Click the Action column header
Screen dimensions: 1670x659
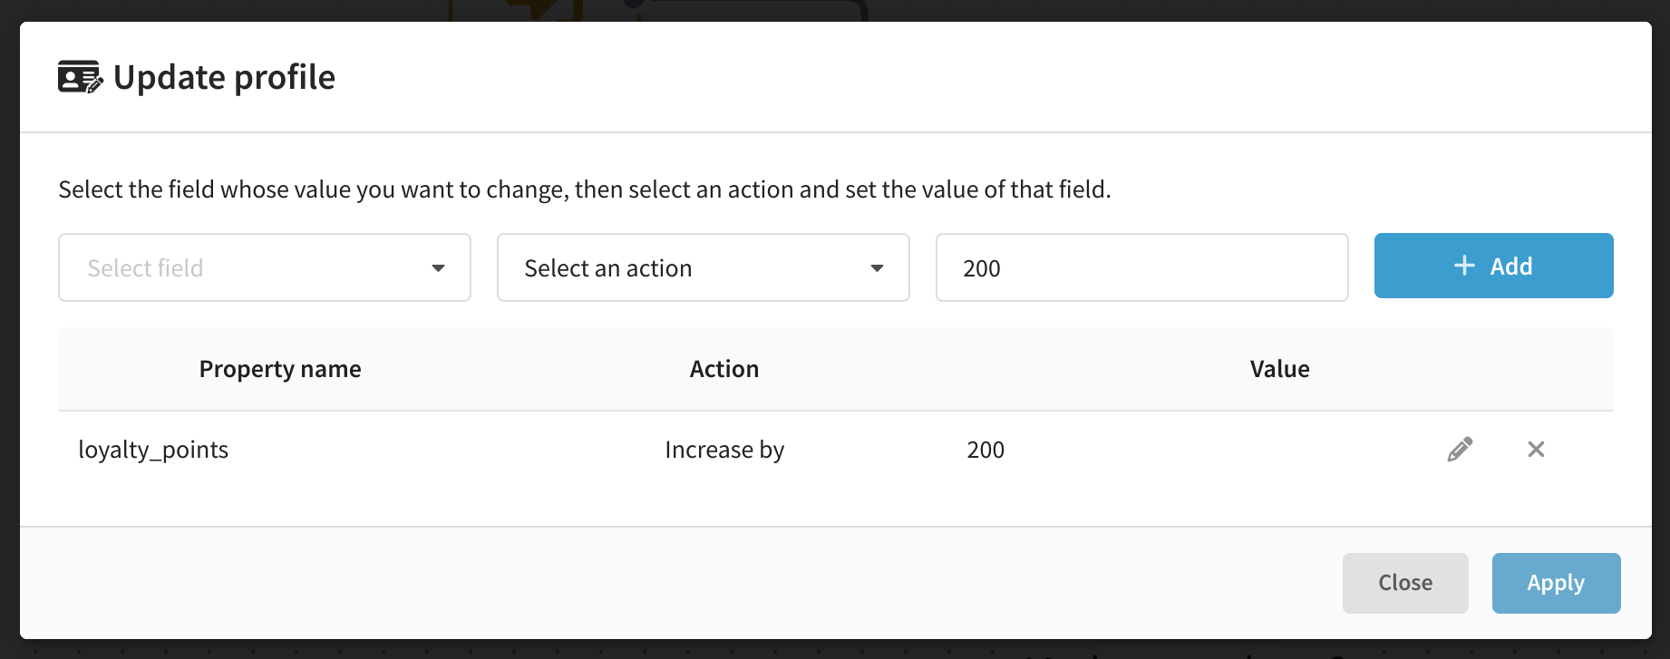(x=724, y=369)
